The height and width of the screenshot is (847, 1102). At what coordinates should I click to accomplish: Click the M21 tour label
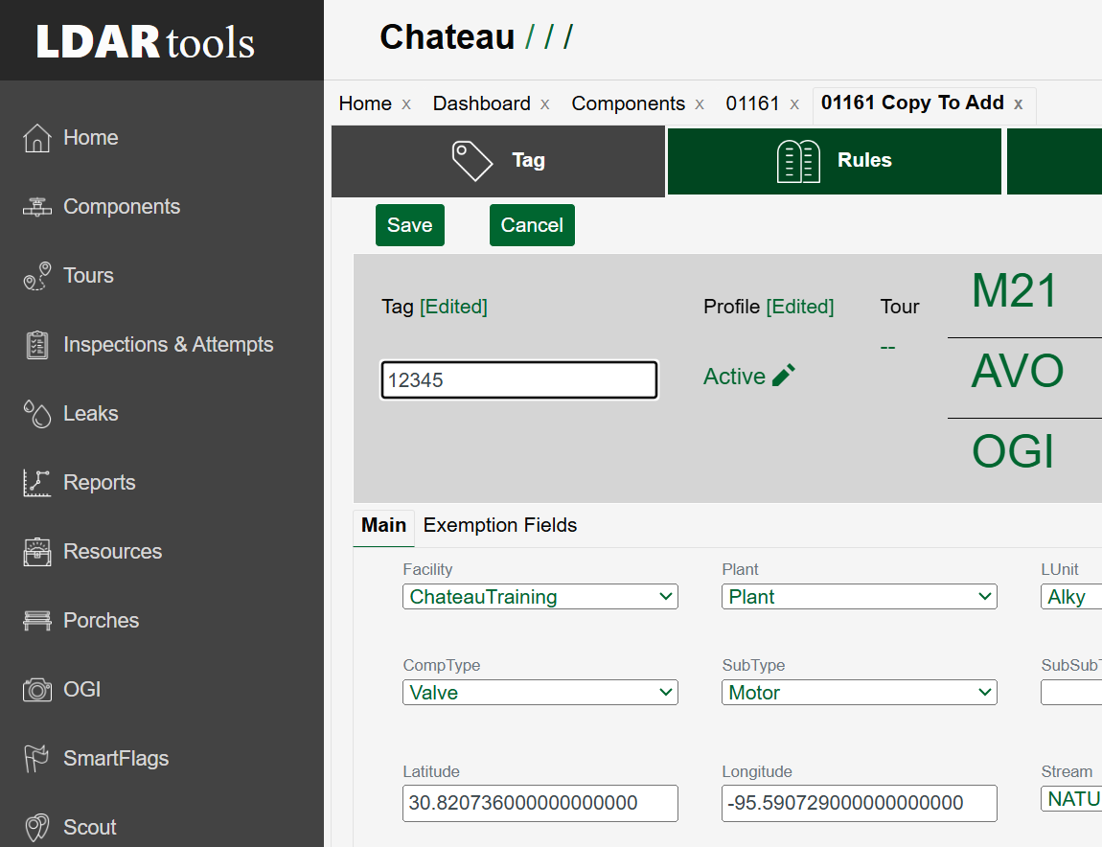pos(1014,290)
